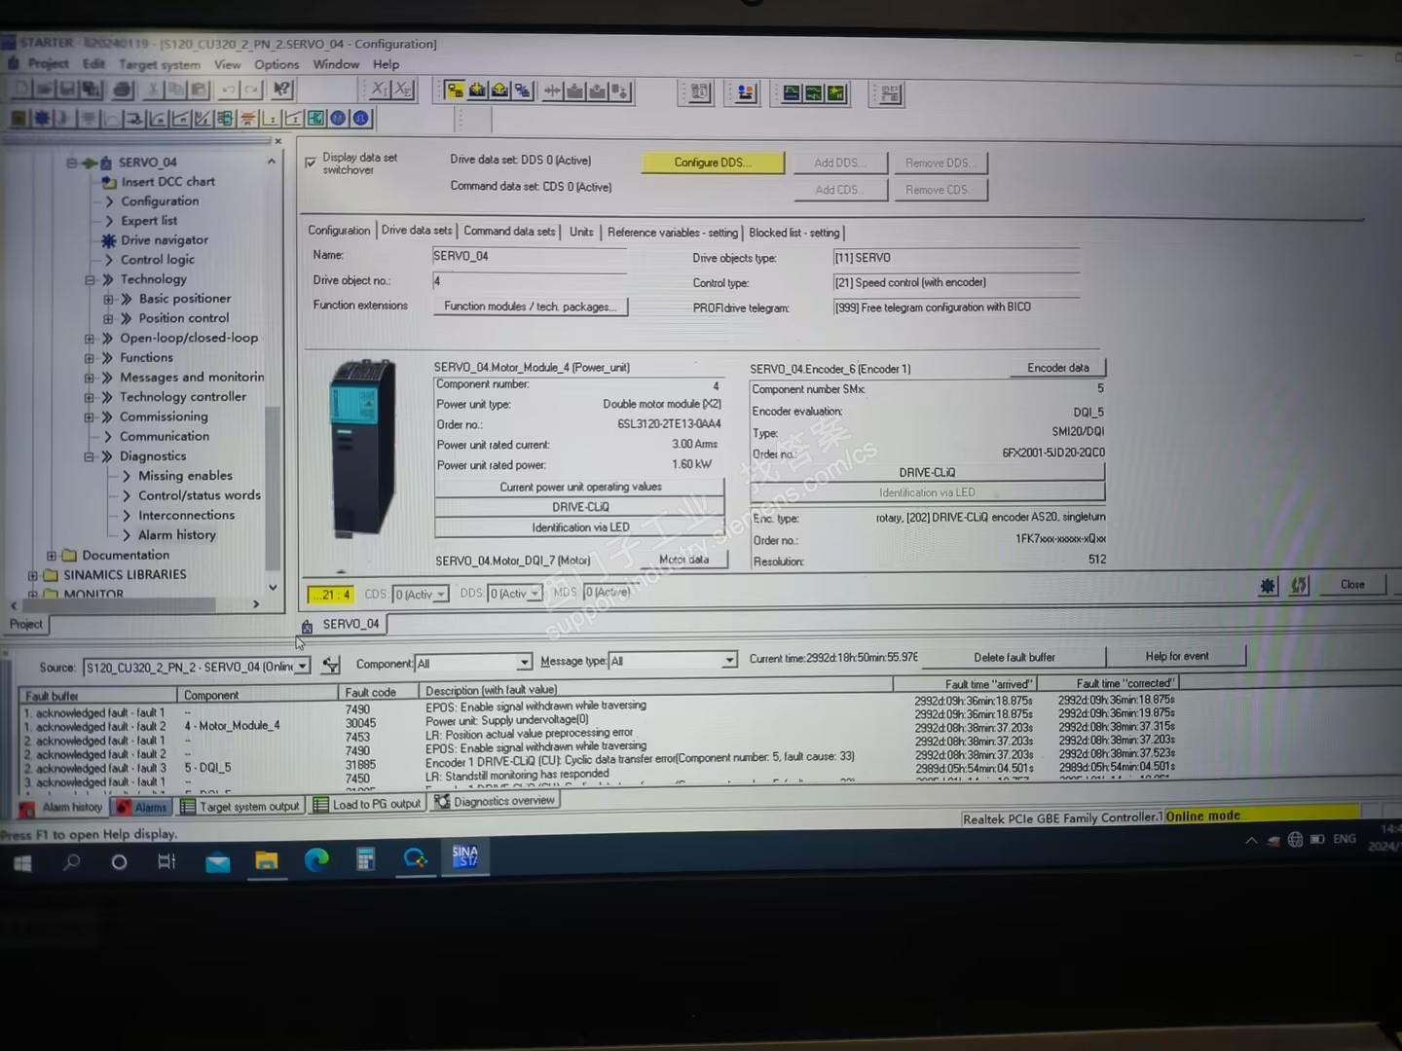Click the Paste toolbar icon
The height and width of the screenshot is (1051, 1402).
coord(200,90)
